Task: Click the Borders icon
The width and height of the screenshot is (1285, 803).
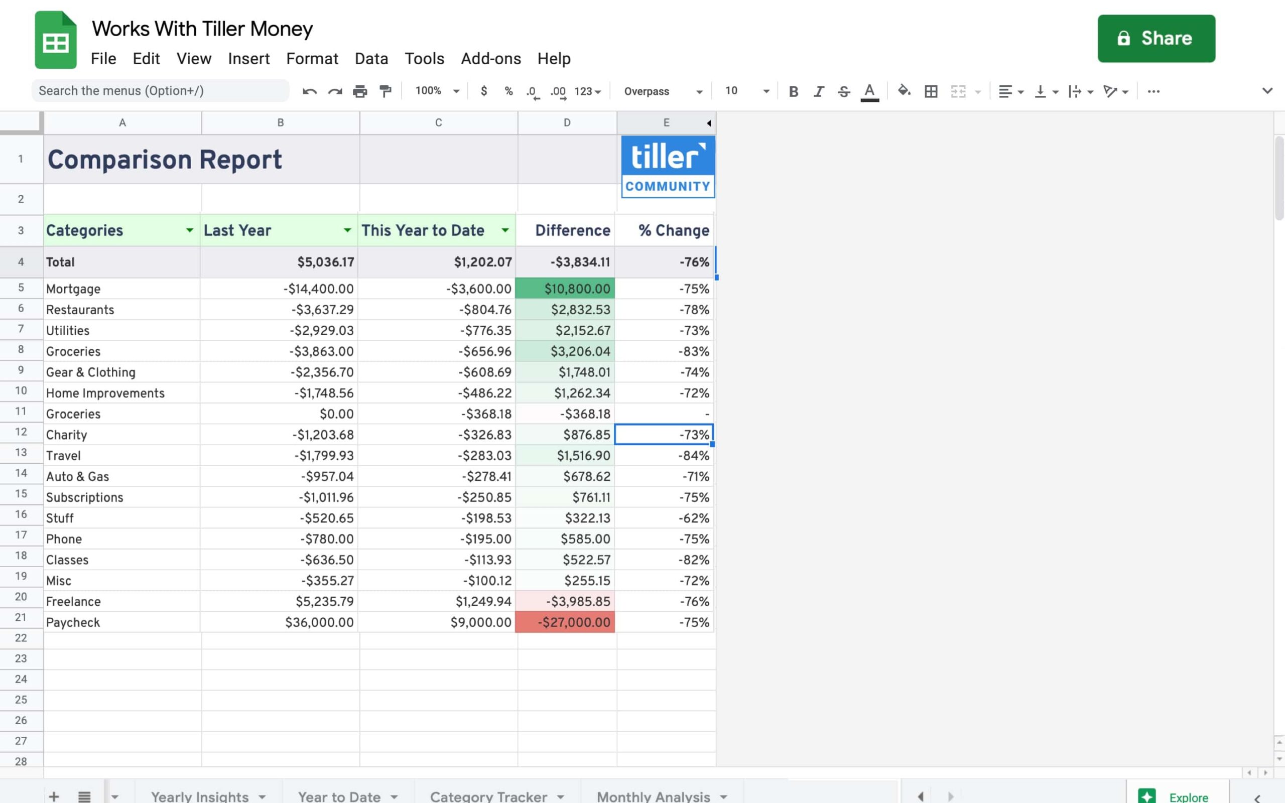Action: point(931,91)
